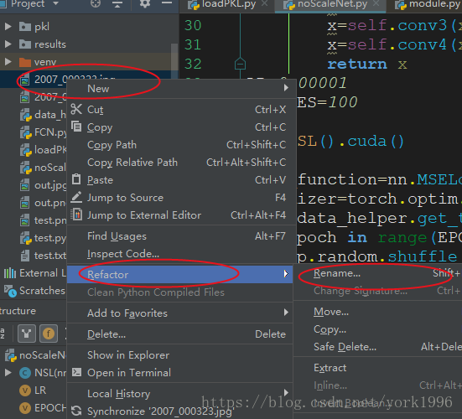Close the noScaleNet.py tab
This screenshot has height=419, width=462.
376,3
